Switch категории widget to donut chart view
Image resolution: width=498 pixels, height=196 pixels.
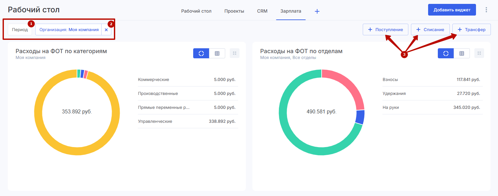201,53
